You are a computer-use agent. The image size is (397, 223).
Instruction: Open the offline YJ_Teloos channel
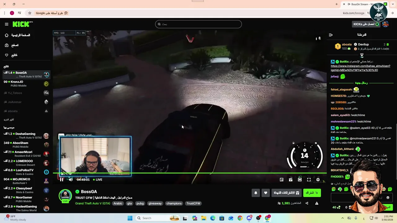(x=26, y=93)
